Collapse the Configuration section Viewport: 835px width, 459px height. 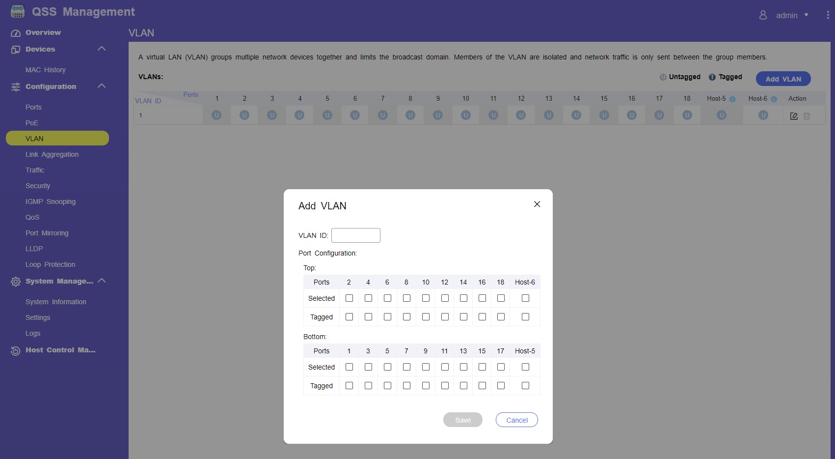[x=102, y=86]
